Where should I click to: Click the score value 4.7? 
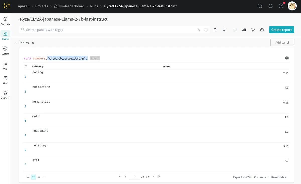tap(286, 161)
